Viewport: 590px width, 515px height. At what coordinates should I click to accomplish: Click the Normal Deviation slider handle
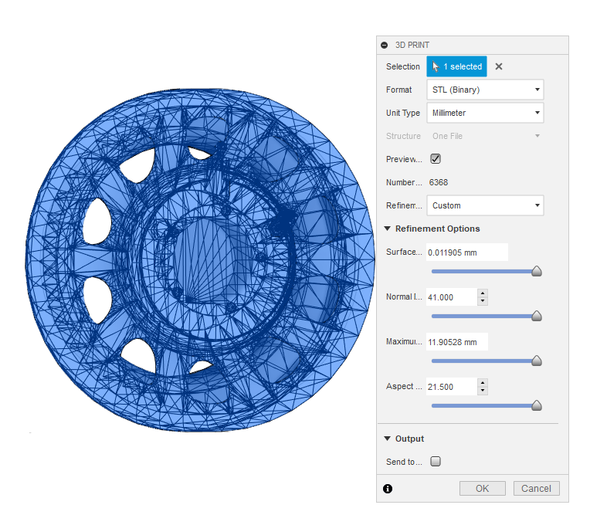click(x=537, y=317)
